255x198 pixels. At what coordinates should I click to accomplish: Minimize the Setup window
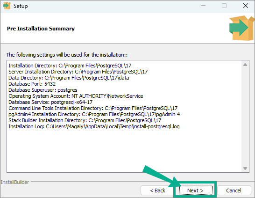tap(203, 6)
